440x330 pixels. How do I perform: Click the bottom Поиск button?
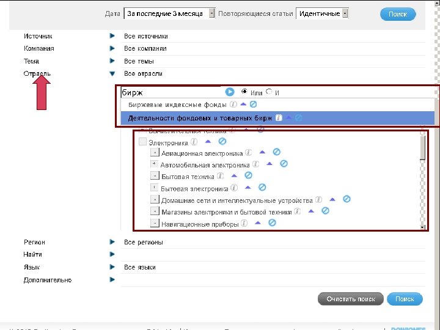405,299
